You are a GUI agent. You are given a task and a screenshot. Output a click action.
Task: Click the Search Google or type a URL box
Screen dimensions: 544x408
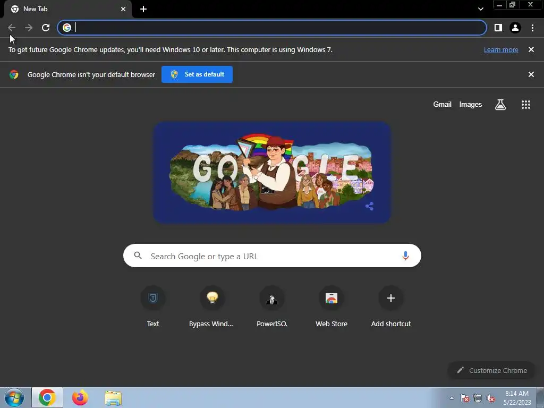click(272, 256)
